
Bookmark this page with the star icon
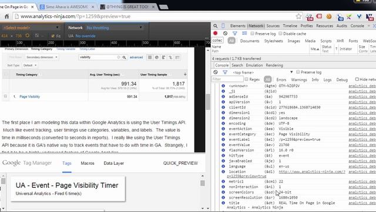298,16
